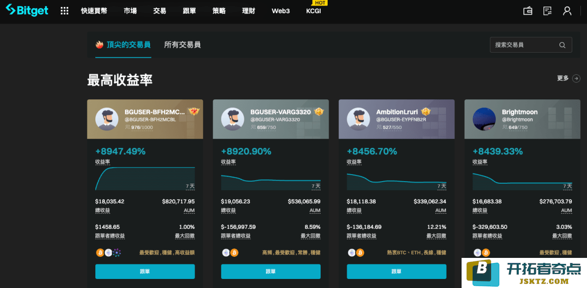Click 跟單 button on BGUSER-BFH2MC card

point(145,271)
